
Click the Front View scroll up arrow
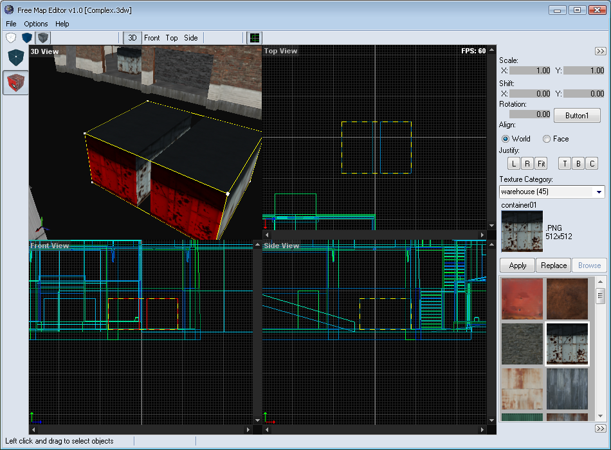point(257,245)
